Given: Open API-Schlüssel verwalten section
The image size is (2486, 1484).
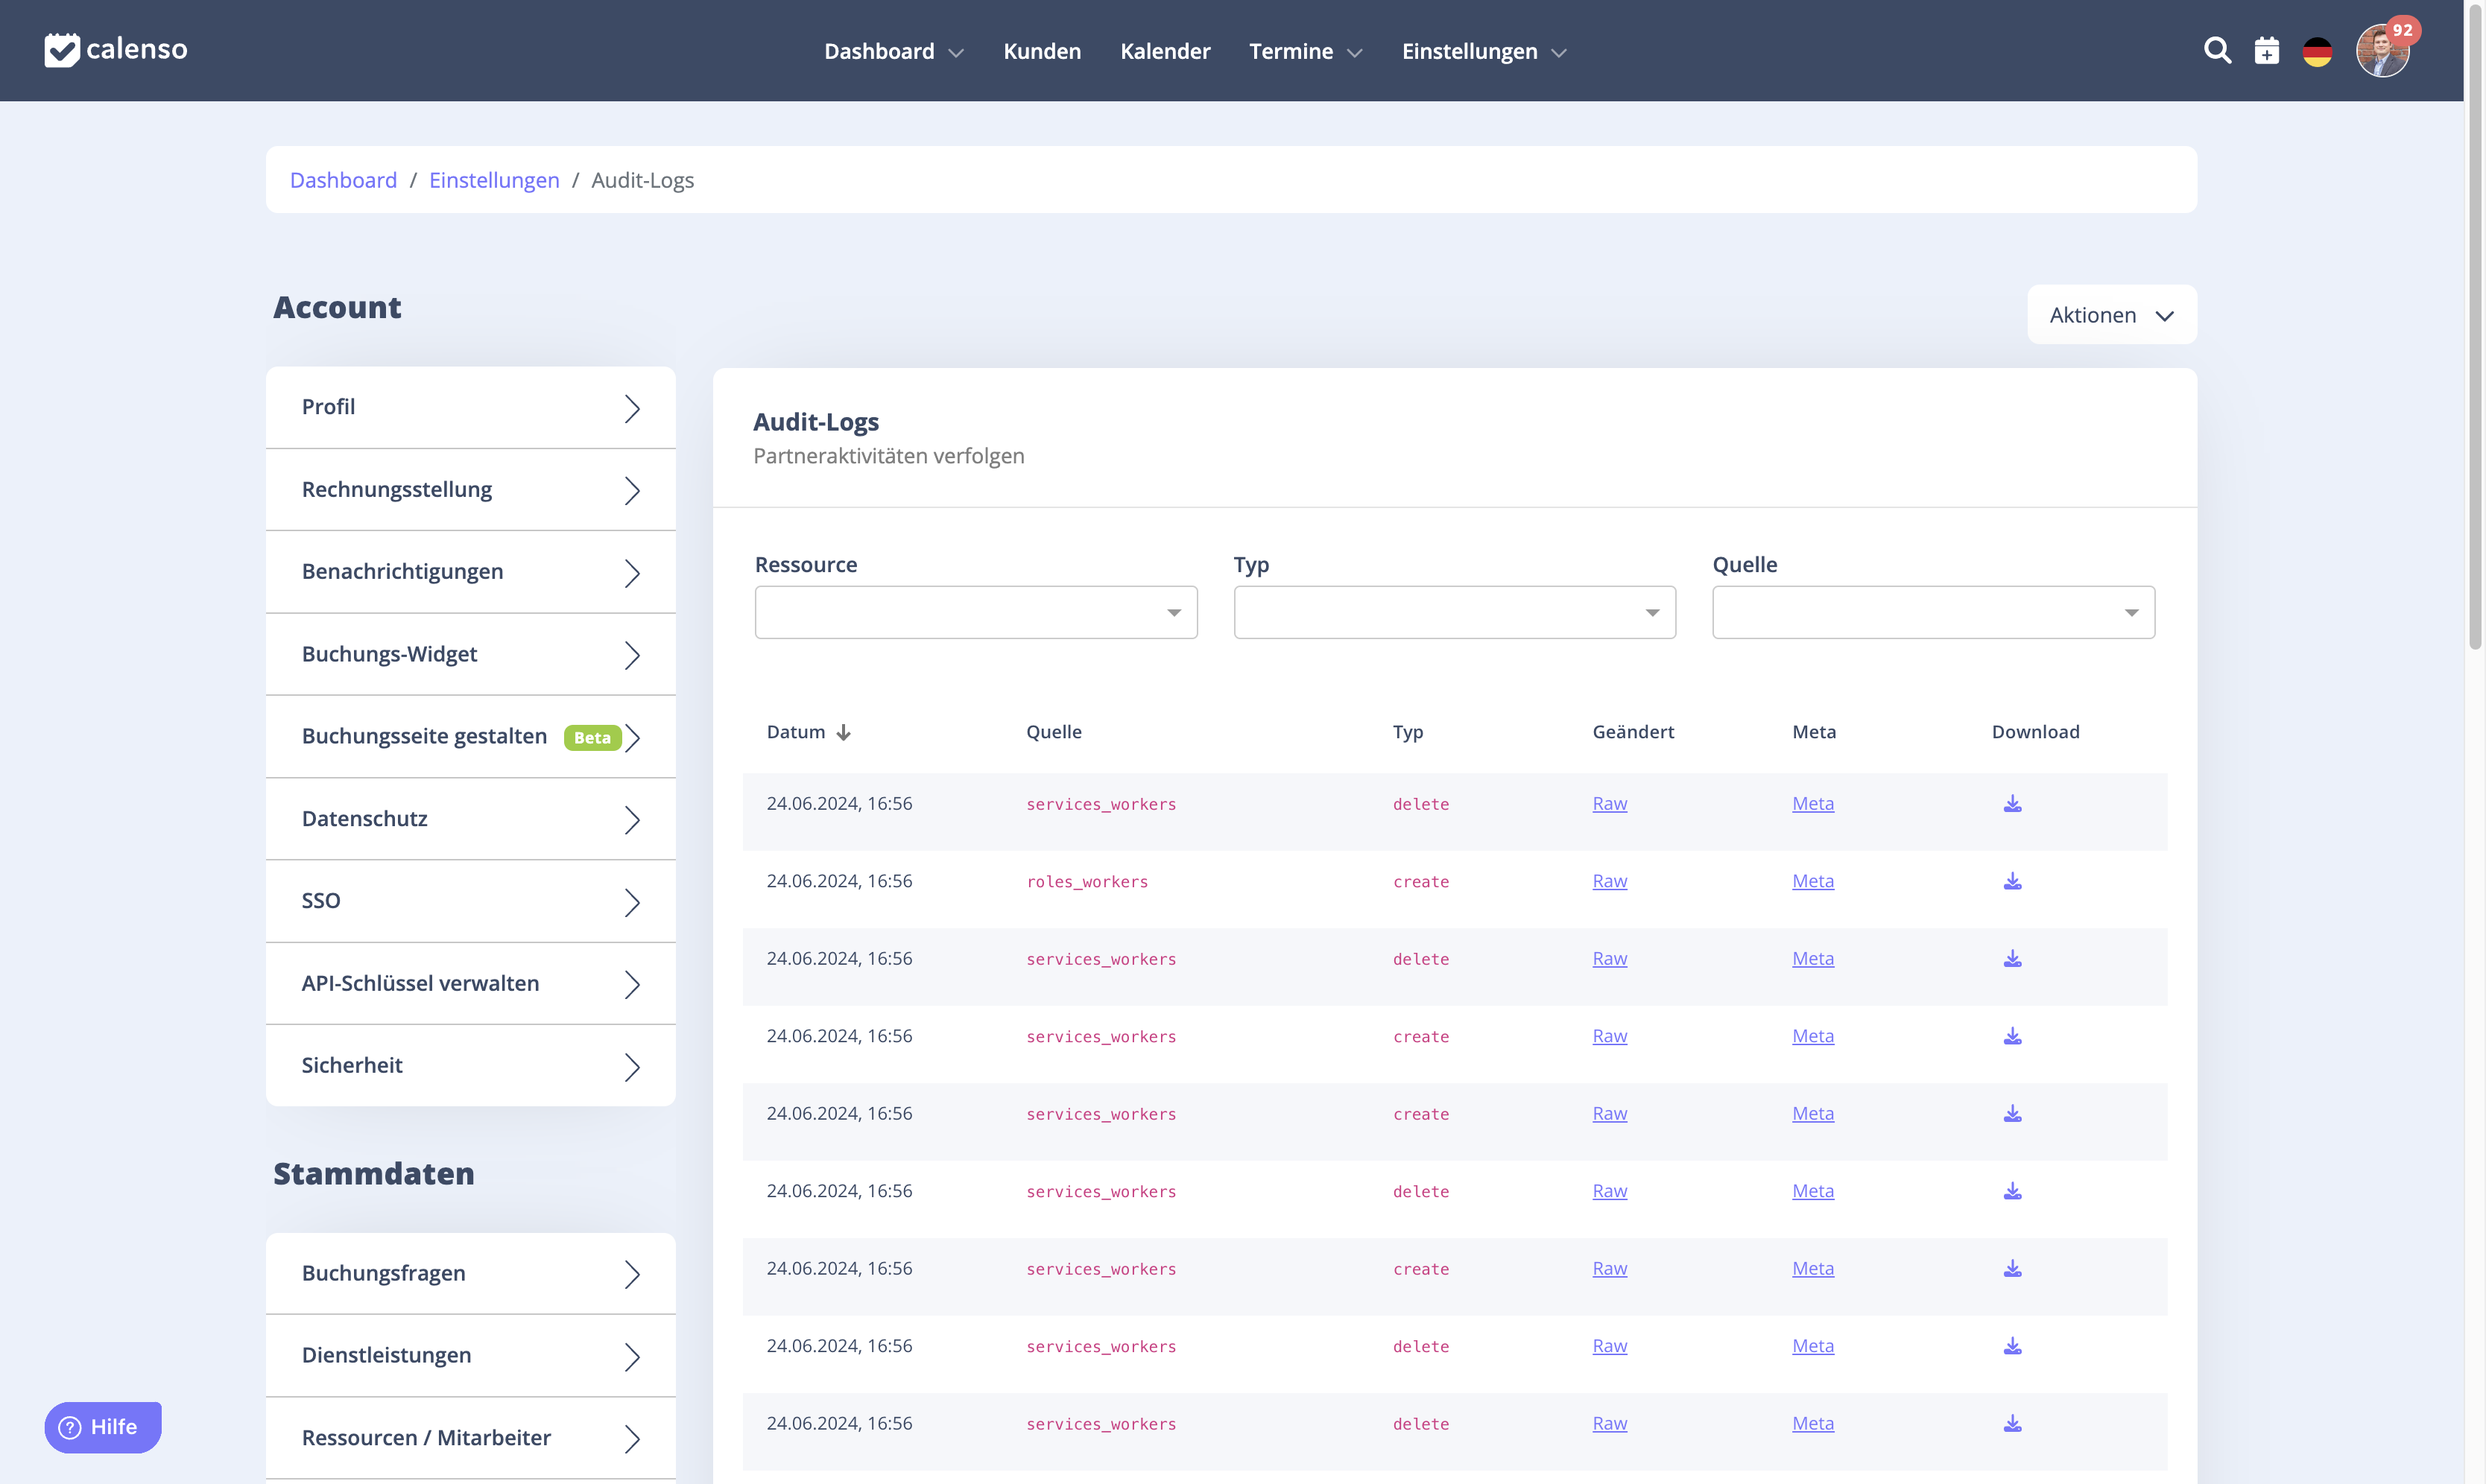Looking at the screenshot, I should [471, 984].
